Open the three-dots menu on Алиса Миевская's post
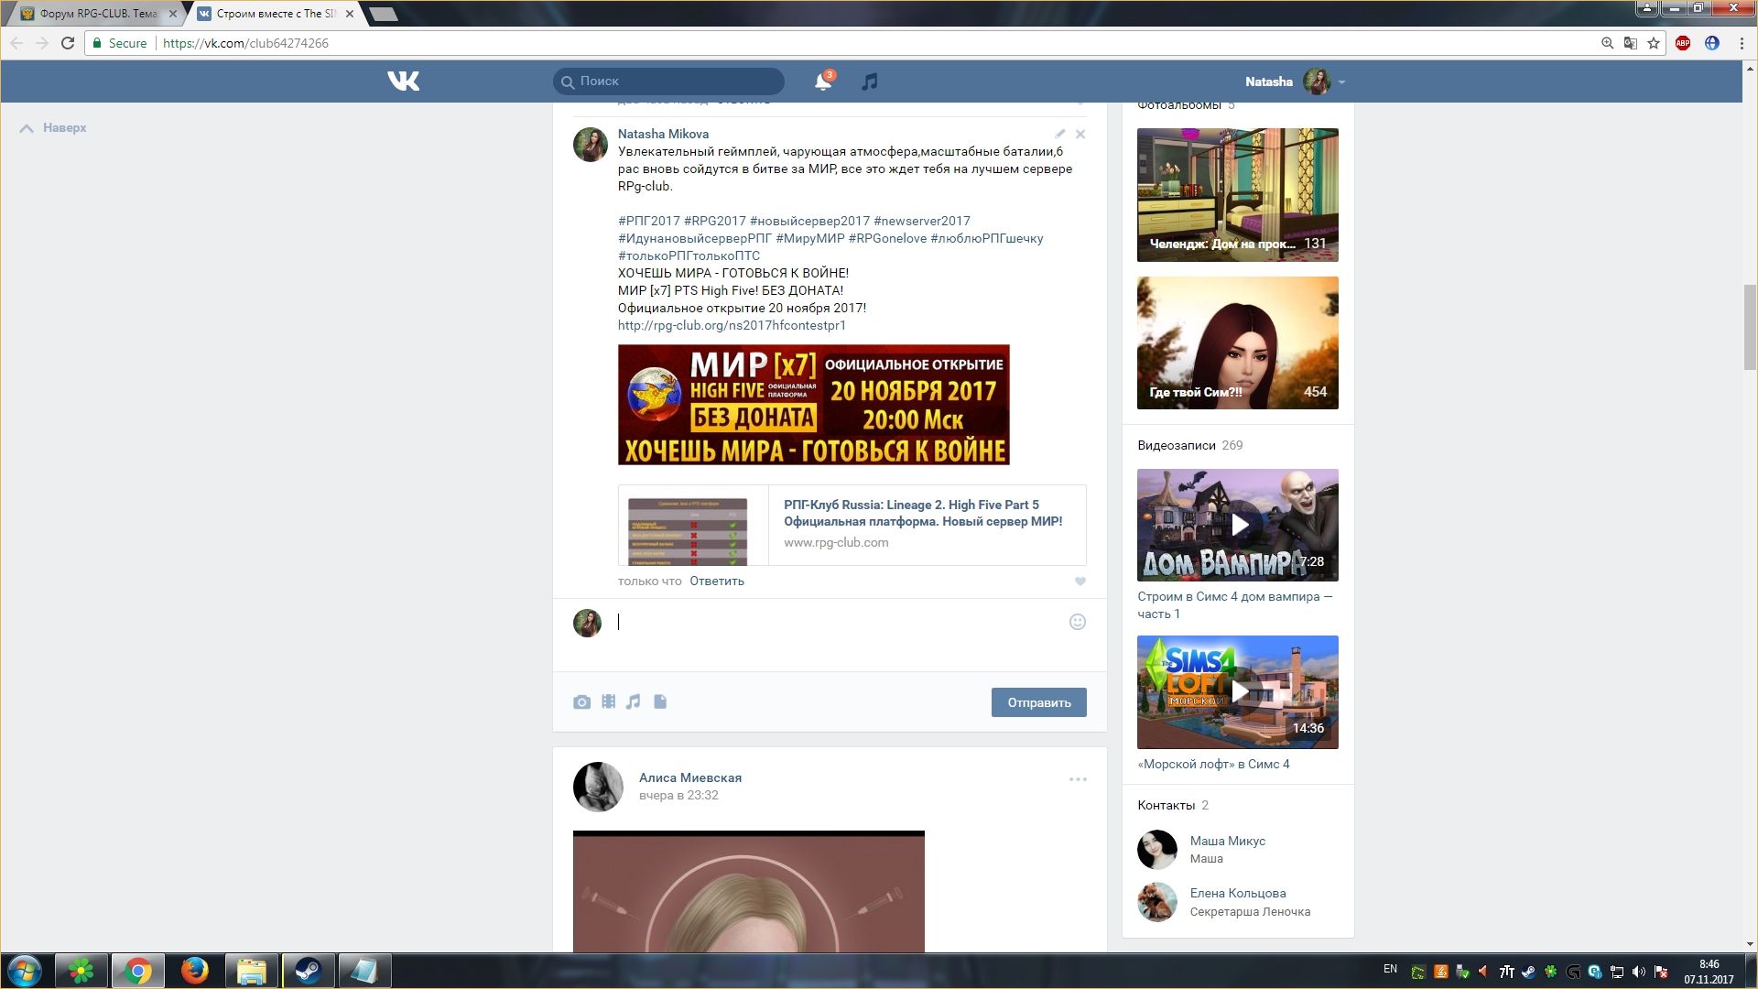Viewport: 1758px width, 989px height. pos(1078,779)
